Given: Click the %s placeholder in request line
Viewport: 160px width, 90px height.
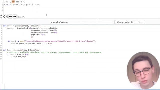Looking at the screenshot, I should [x=13, y=2].
